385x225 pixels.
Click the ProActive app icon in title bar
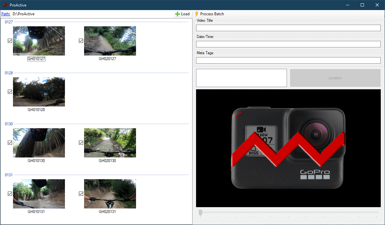coord(5,5)
